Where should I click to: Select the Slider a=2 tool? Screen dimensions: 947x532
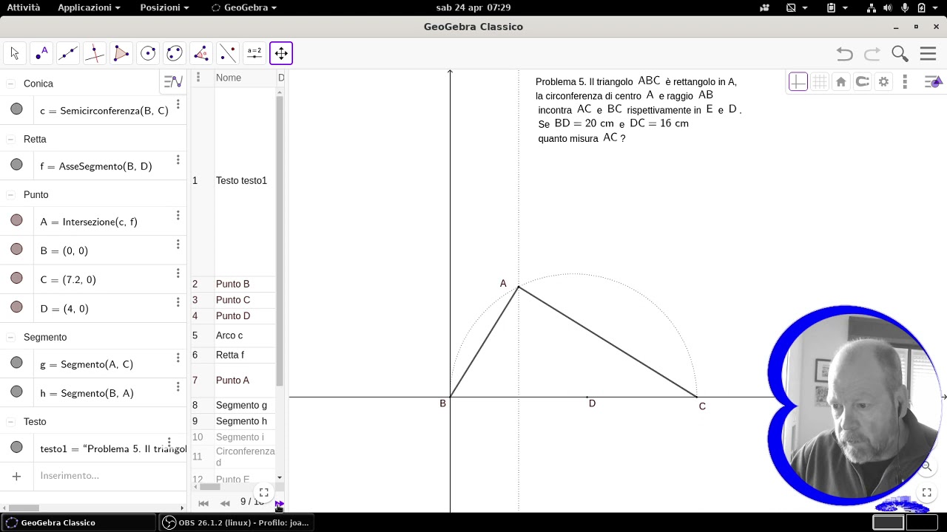coord(255,53)
